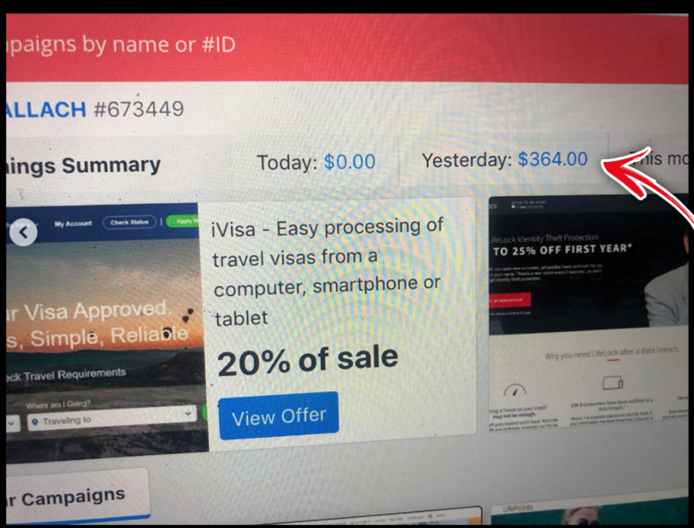Screen dimensions: 694x528
Task: Click the account name link with #673449
Action: tap(95, 109)
